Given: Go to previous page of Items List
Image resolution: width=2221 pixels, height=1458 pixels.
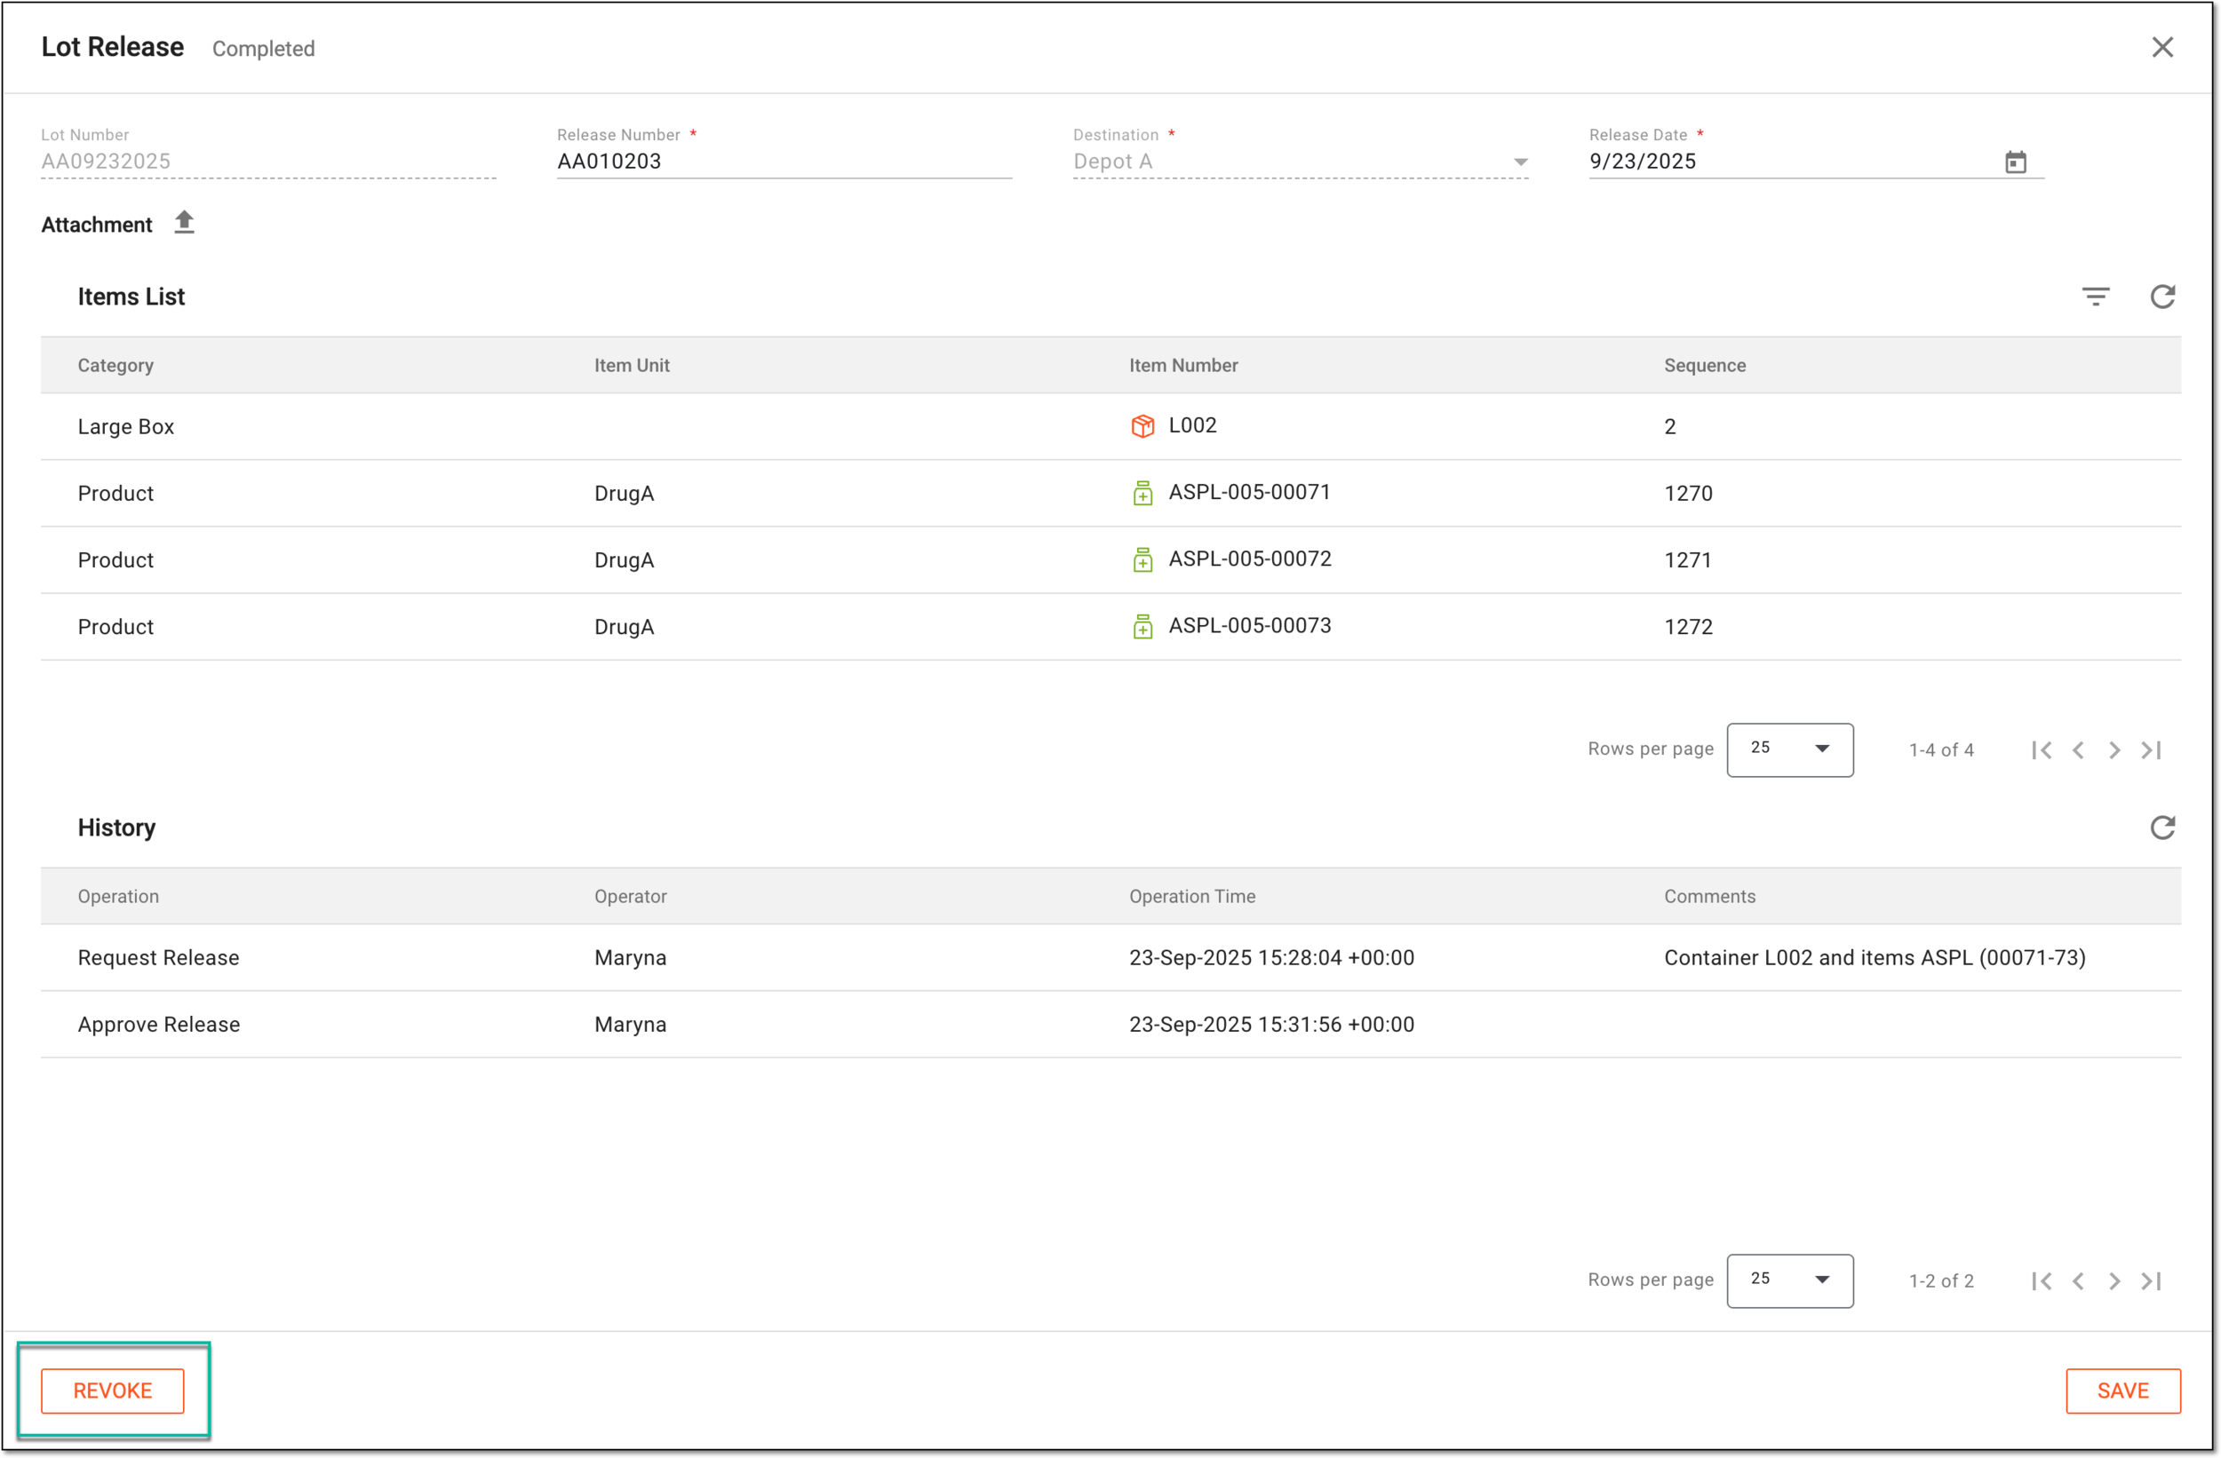Looking at the screenshot, I should click(2078, 750).
